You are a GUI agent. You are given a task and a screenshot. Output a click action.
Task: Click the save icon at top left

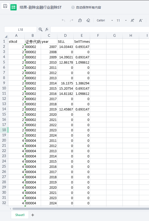pyautogui.click(x=5, y=6)
